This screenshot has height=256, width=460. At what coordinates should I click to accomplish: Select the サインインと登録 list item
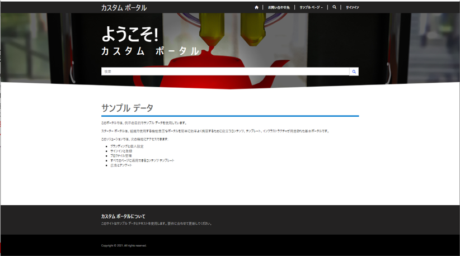point(121,151)
